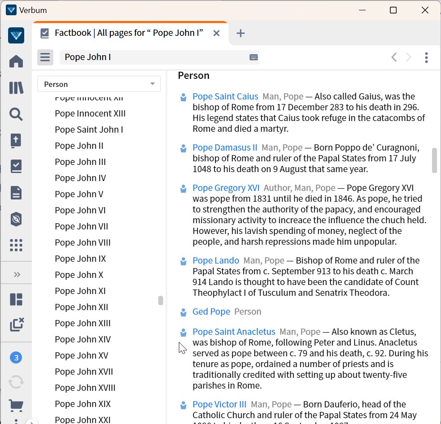Screen dimensions: 441x424
Task: Open the panel three-dot menu
Action: [x=426, y=57]
